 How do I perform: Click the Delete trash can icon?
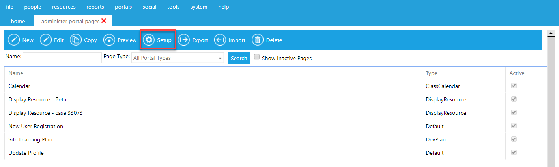pyautogui.click(x=258, y=40)
